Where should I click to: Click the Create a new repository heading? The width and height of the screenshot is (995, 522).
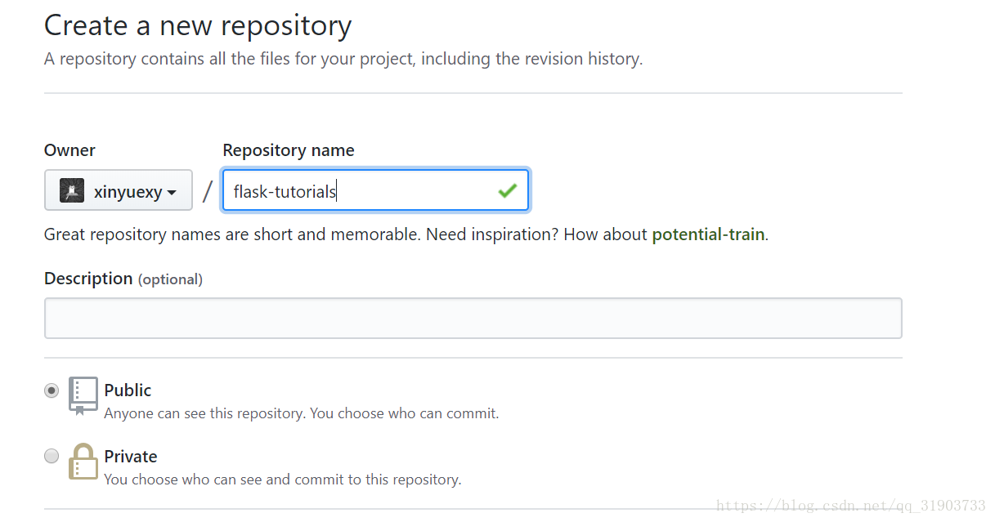click(198, 25)
